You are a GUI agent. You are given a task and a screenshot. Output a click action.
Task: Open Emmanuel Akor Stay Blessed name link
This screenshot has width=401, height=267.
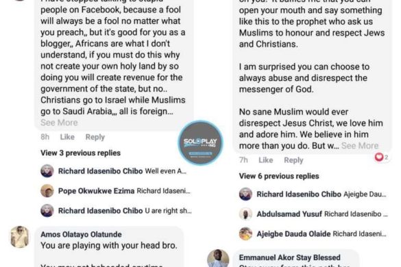[x=290, y=257]
